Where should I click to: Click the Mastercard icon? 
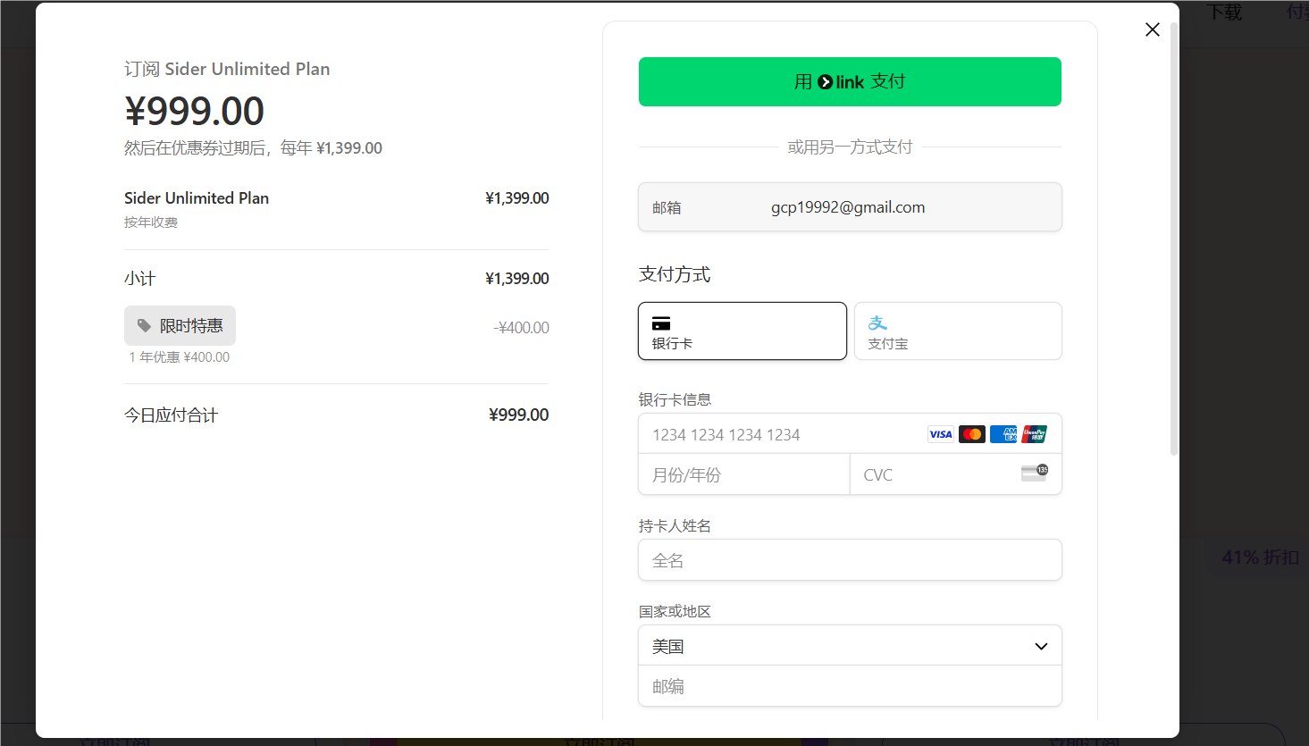(x=972, y=434)
